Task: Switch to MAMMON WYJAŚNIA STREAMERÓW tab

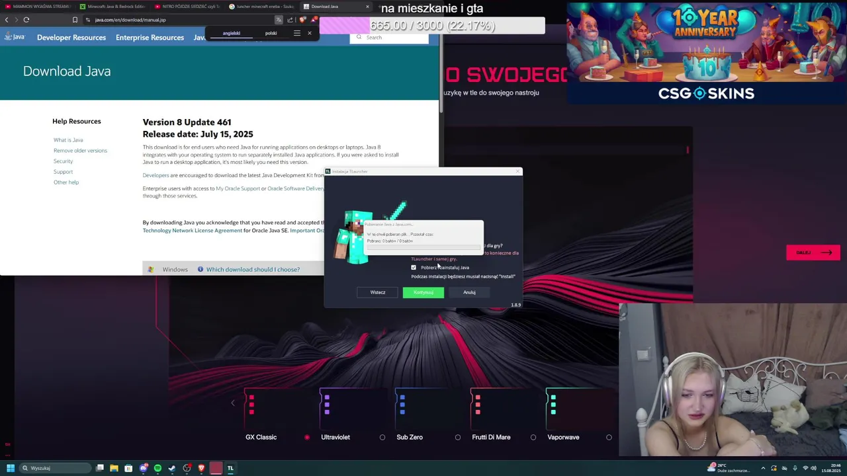Action: (x=37, y=6)
